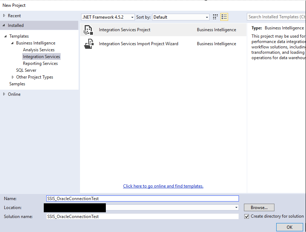This screenshot has height=232, width=306.
Task: Select Analysis Services in the template tree
Action: click(x=38, y=49)
